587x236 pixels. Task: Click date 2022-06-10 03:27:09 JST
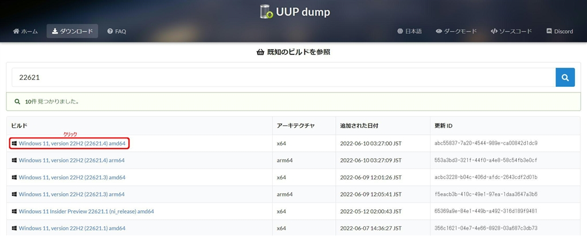(x=371, y=161)
